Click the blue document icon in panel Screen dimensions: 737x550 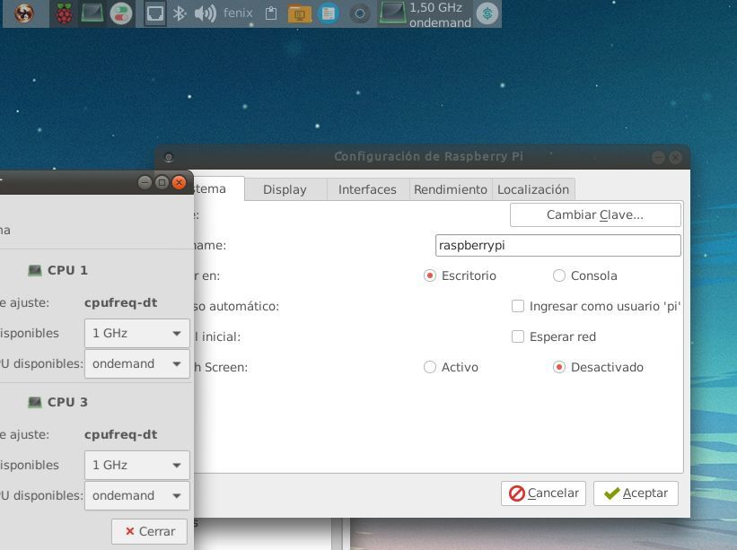coord(328,13)
